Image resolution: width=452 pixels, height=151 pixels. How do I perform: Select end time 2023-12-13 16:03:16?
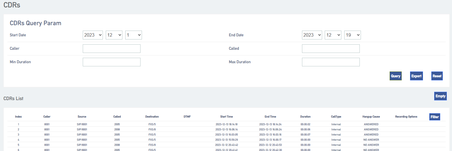tap(270, 135)
